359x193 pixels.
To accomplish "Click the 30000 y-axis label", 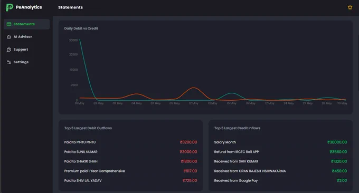I will [x=73, y=40].
